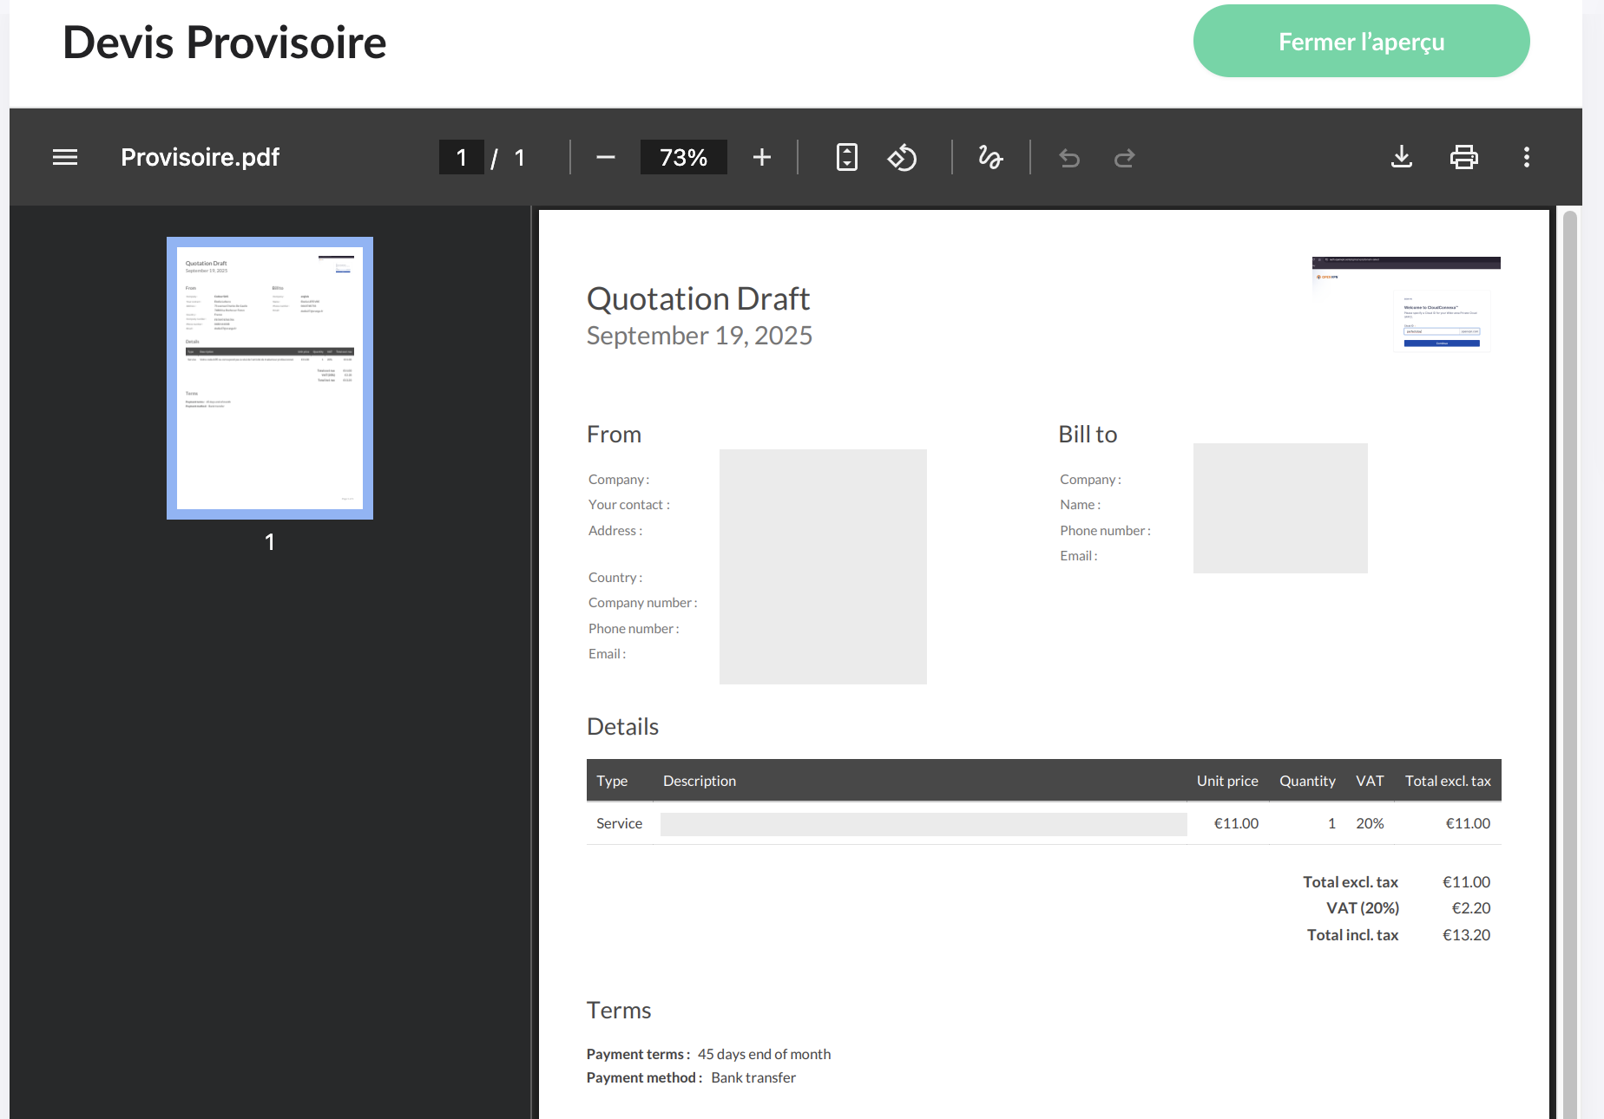This screenshot has height=1119, width=1604.
Task: Select page 1 thumbnail in sidebar
Action: [270, 378]
